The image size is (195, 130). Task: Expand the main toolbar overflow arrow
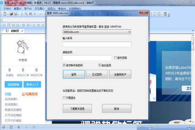pyautogui.click(x=169, y=15)
